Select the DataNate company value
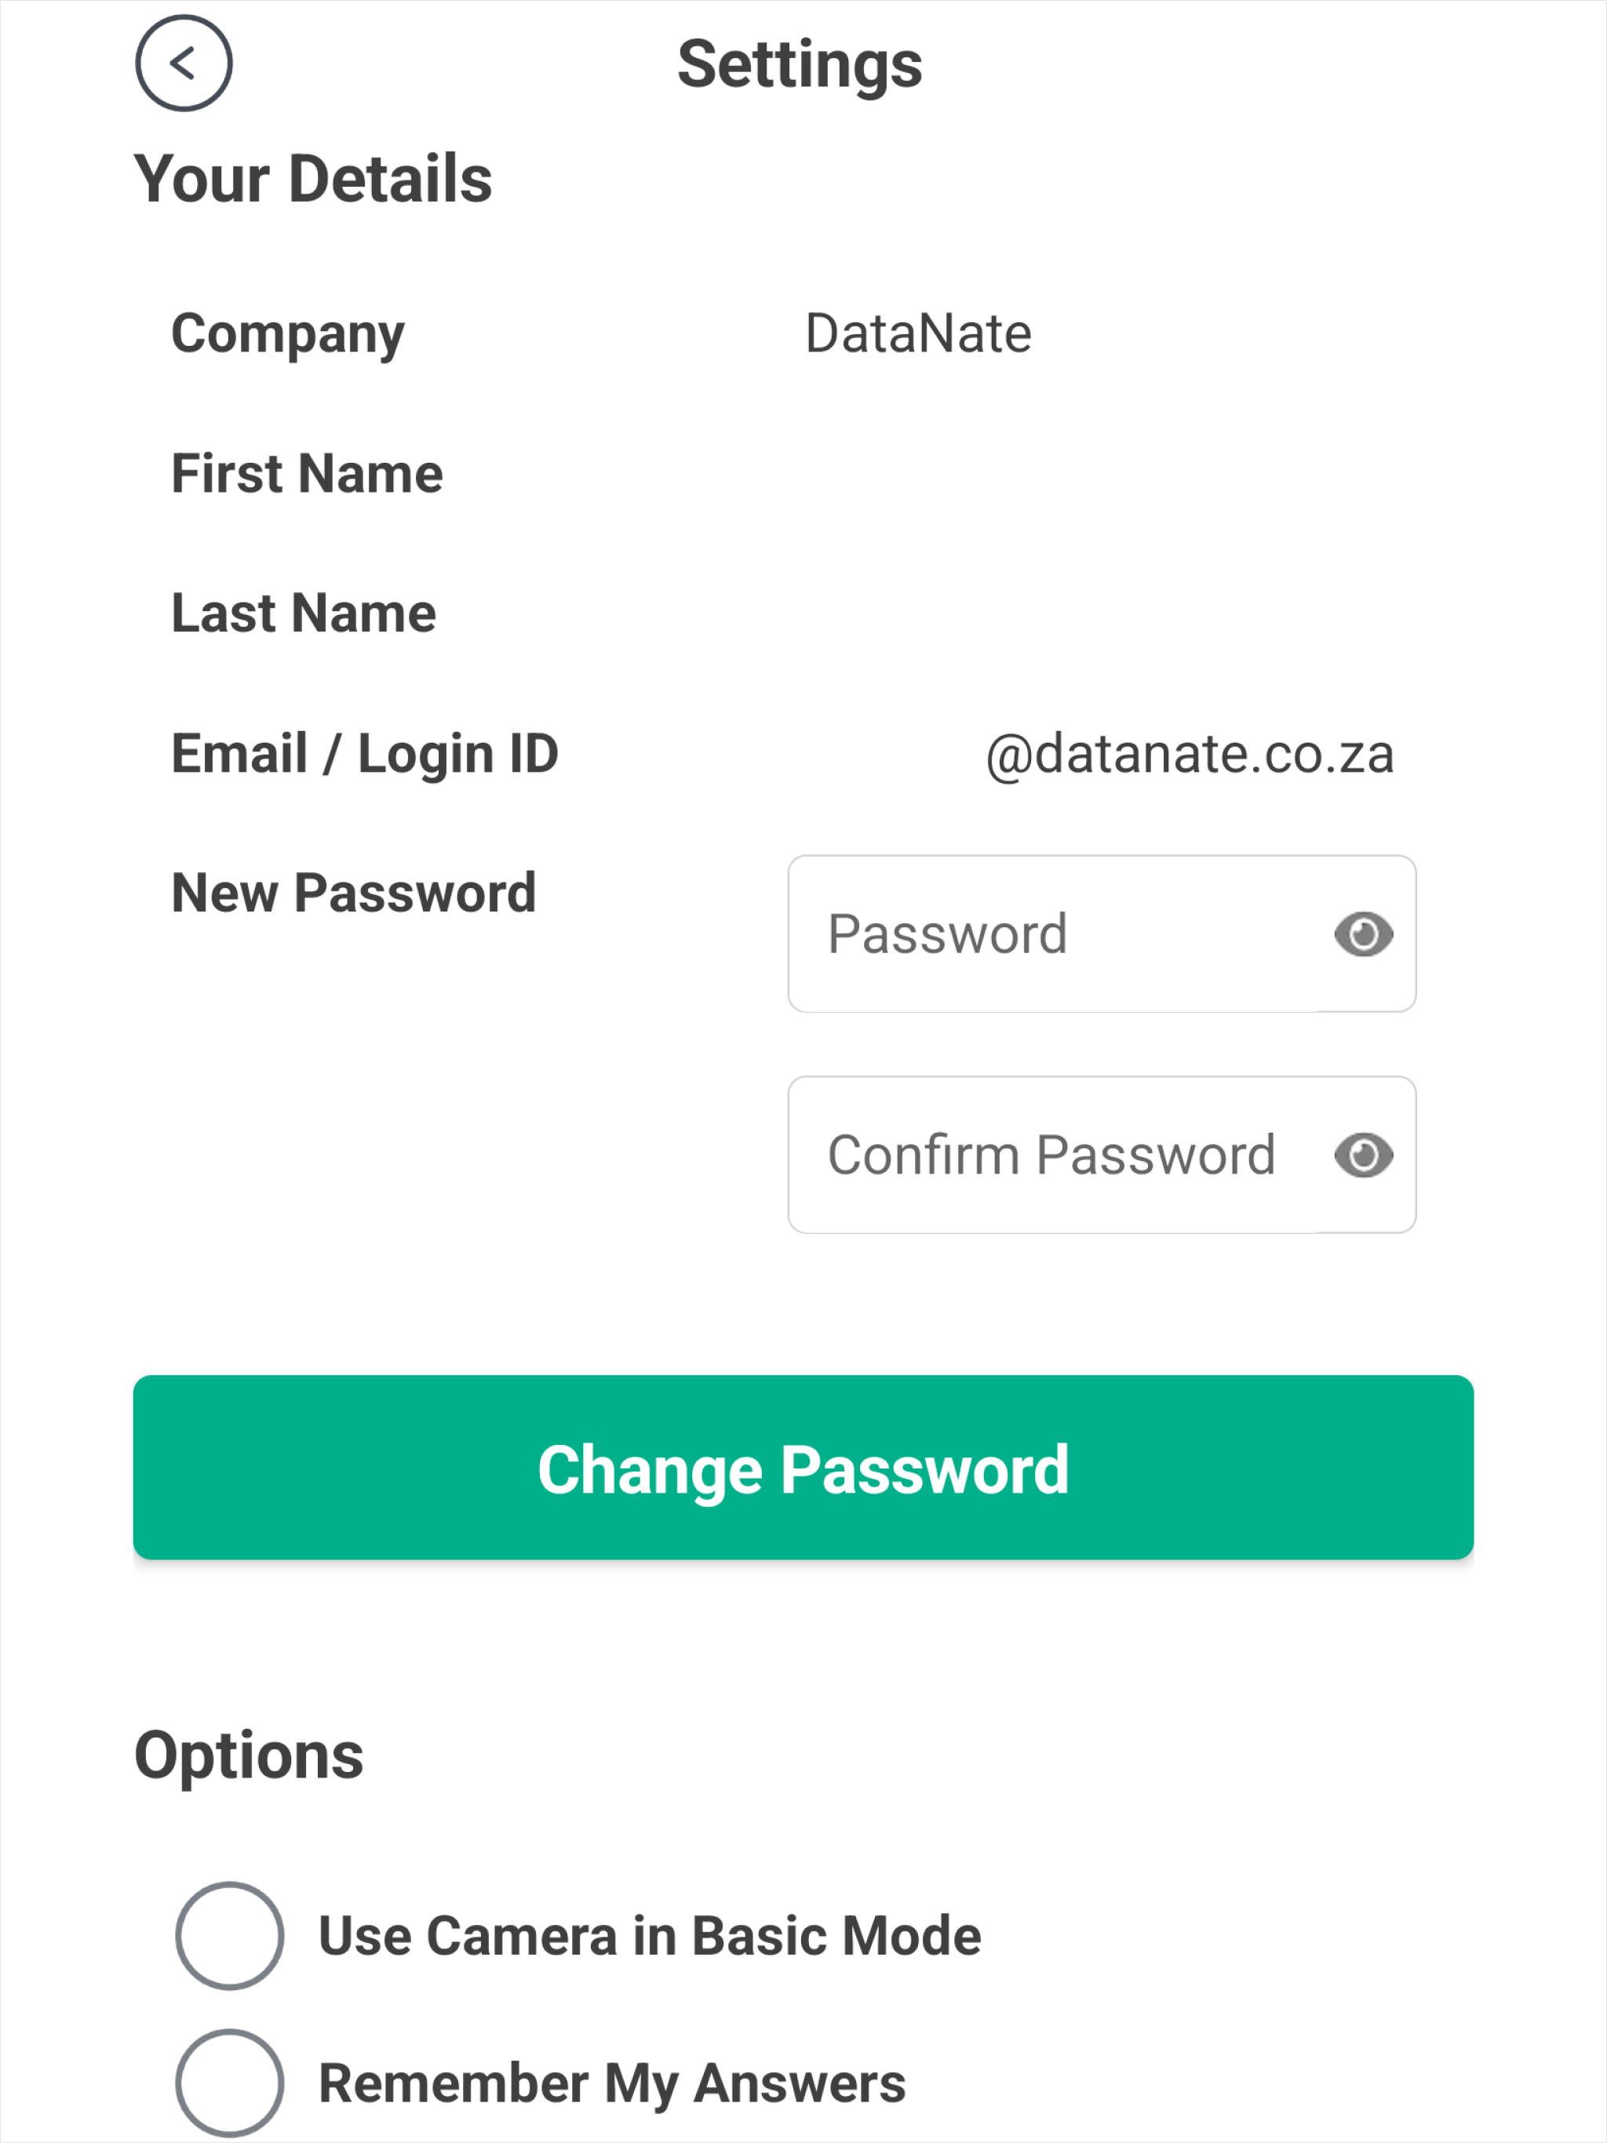1607x2143 pixels. pos(918,333)
